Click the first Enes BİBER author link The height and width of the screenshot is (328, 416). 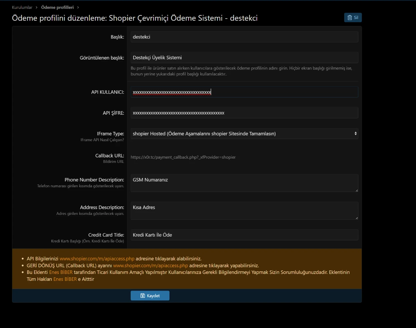61,272
